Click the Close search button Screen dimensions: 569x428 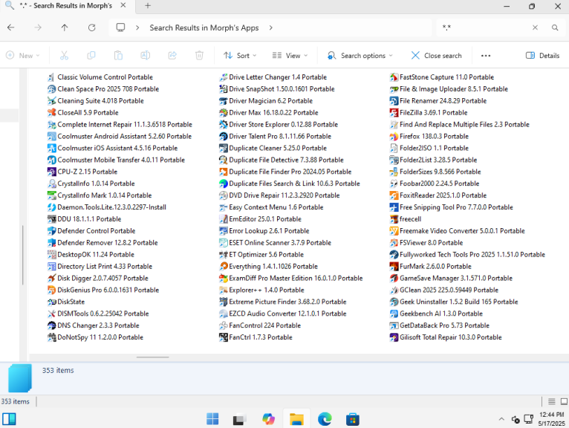coord(436,56)
